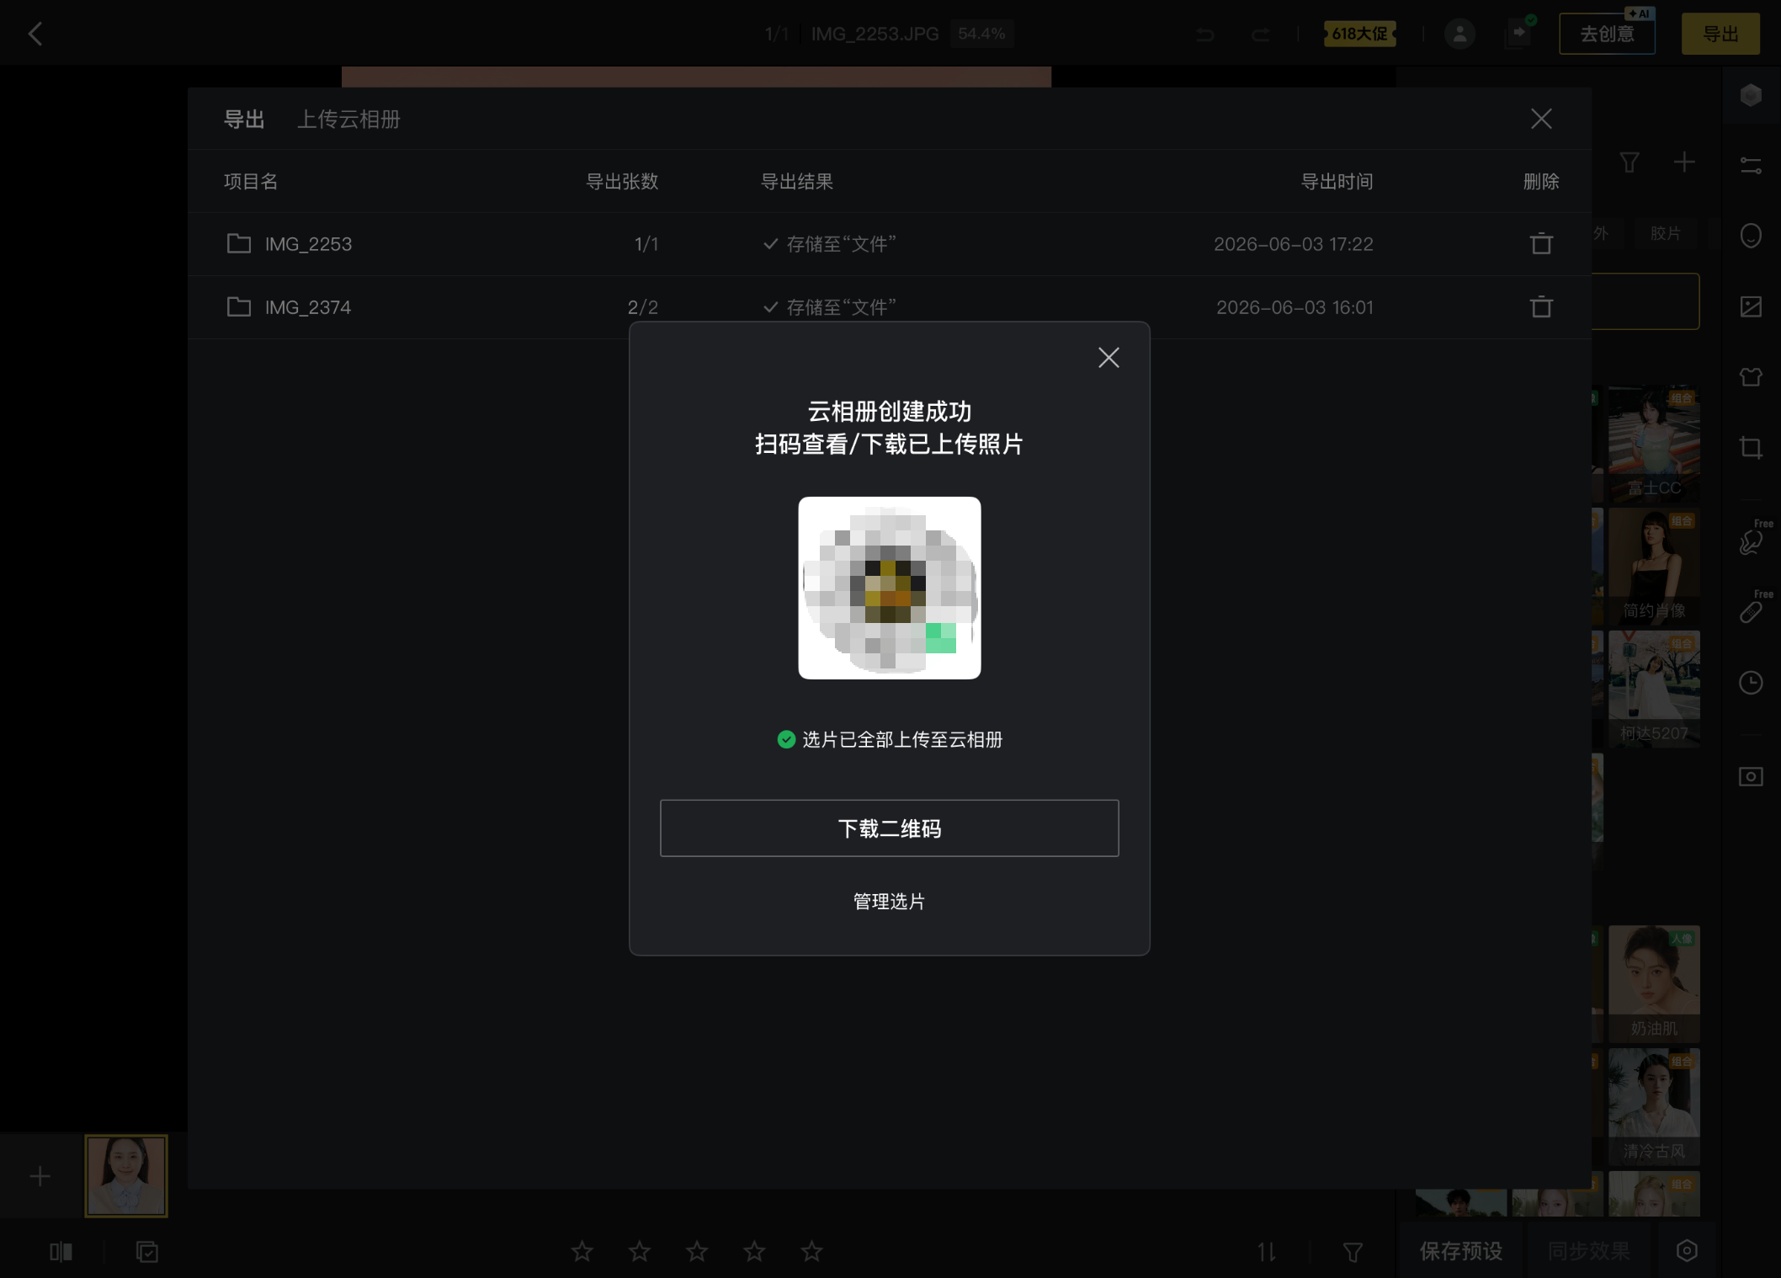
Task: Close the cloud album success dialog
Action: coord(1108,358)
